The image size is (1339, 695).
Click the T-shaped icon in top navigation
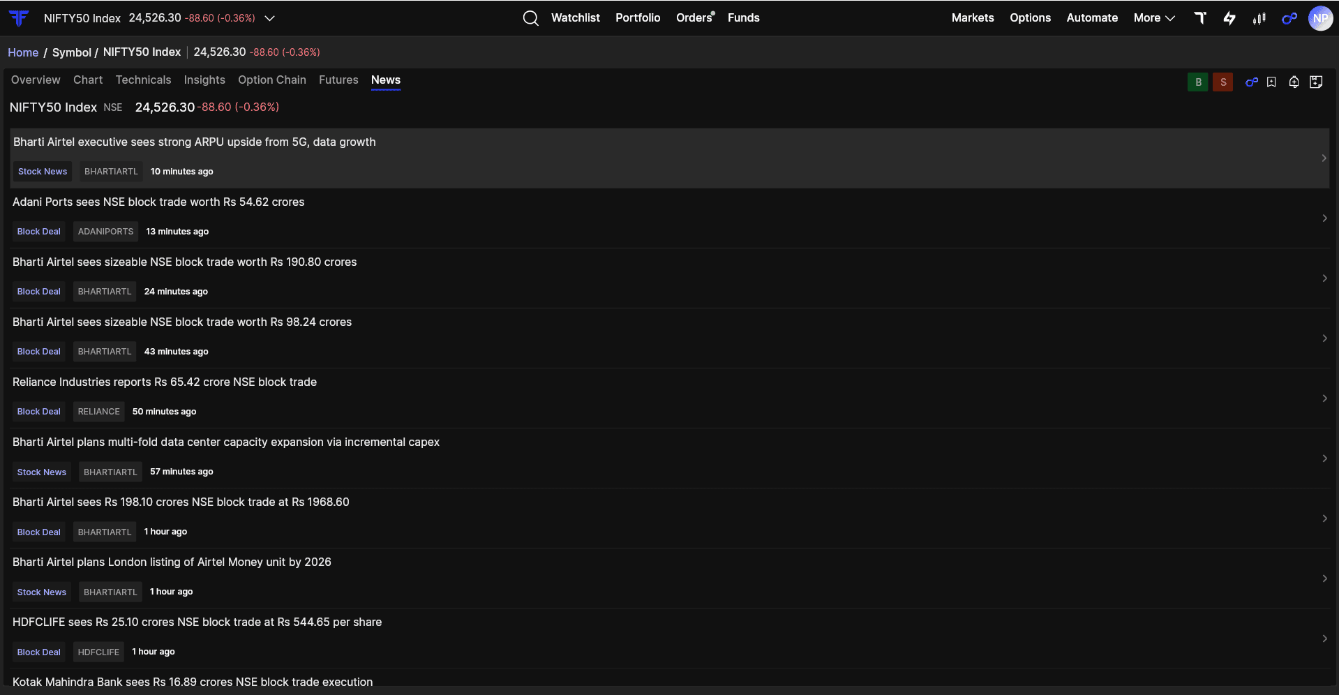click(x=1200, y=18)
